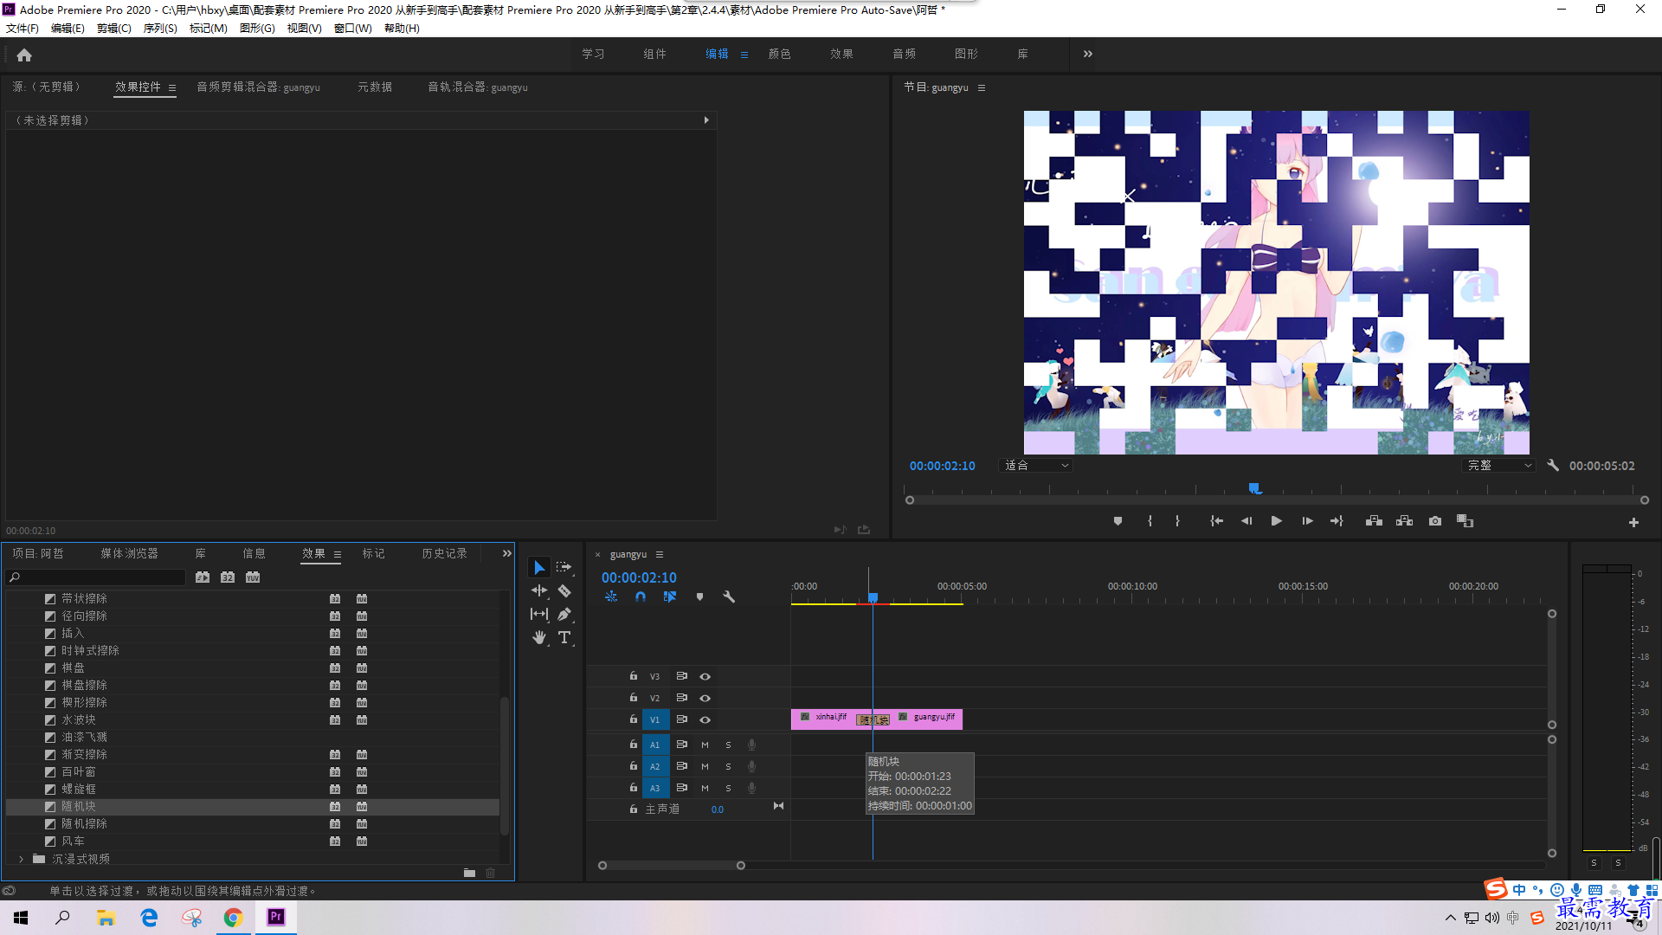
Task: Select the 随机块 transition on timeline
Action: coord(873,719)
